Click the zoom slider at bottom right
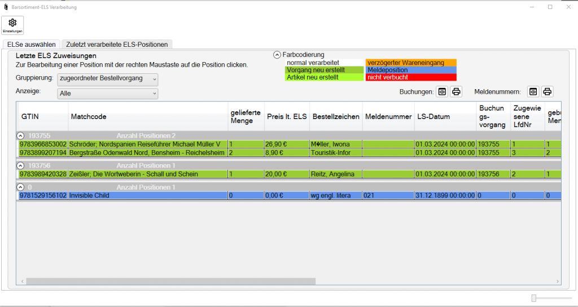 [x=534, y=297]
